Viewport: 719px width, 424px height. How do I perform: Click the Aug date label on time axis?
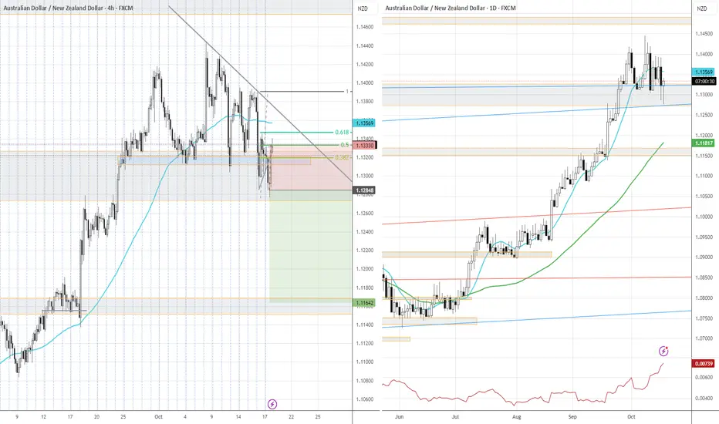point(517,416)
